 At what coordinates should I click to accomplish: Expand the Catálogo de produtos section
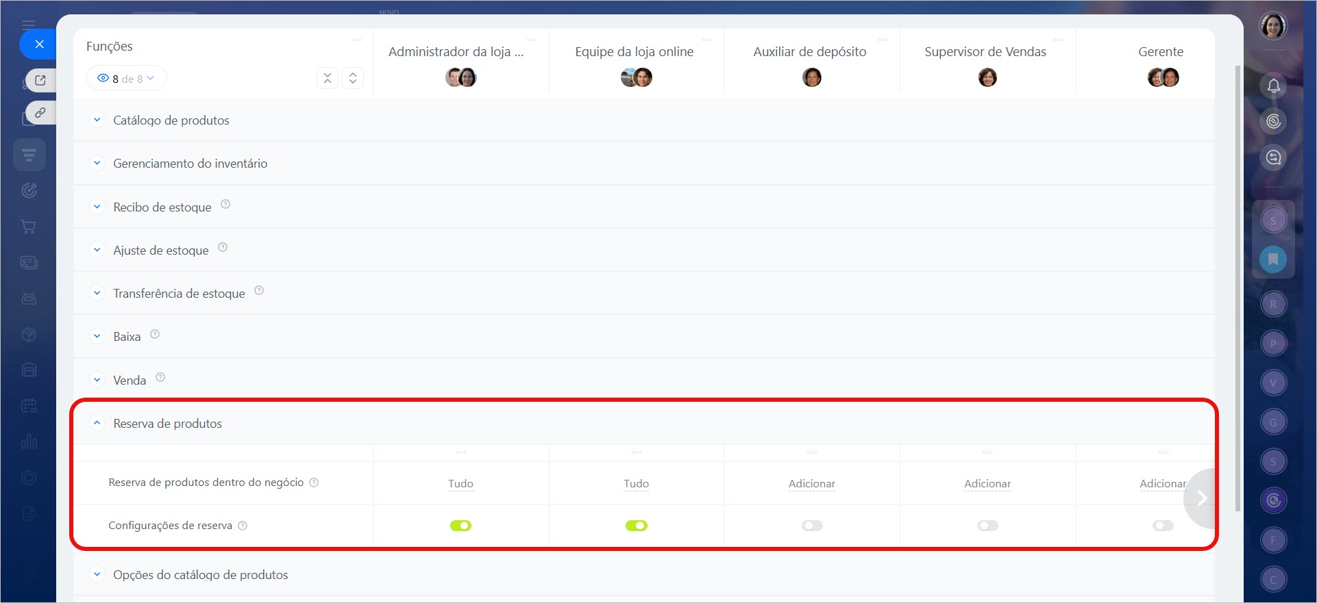point(97,120)
